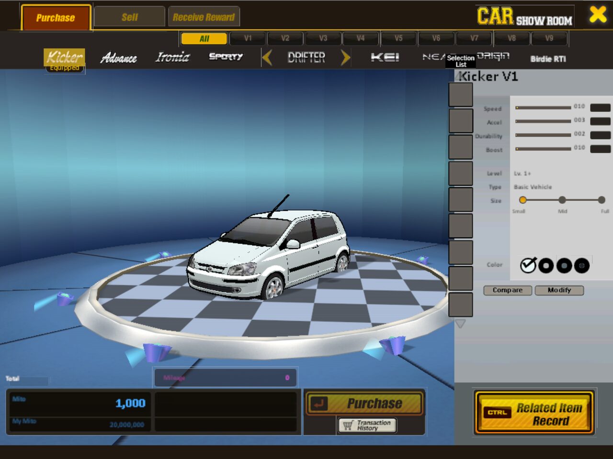Filter vehicles by V4

coord(361,38)
